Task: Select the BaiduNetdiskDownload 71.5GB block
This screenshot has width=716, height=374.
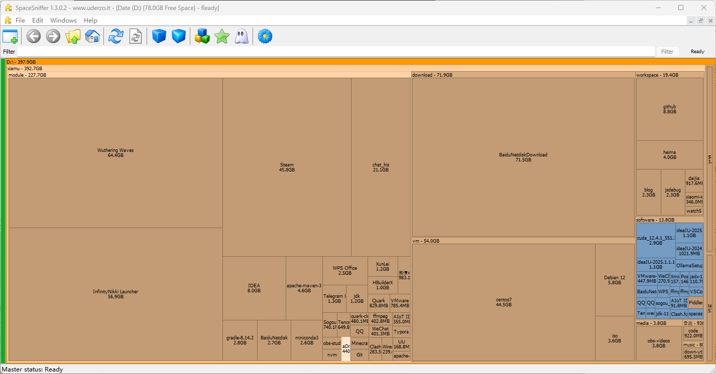Action: pyautogui.click(x=523, y=157)
